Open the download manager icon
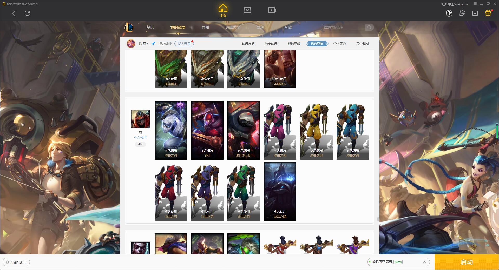The height and width of the screenshot is (270, 499). 475,13
